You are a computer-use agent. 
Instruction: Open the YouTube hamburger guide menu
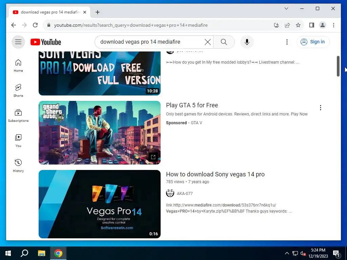[x=18, y=42]
